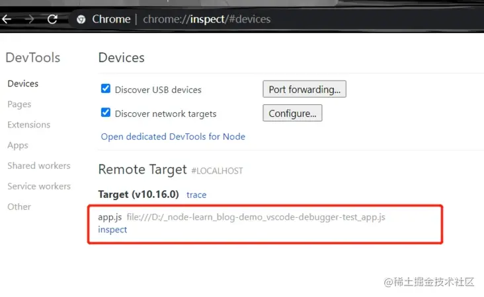Go back with the browser back arrow
Image resolution: width=484 pixels, height=297 pixels.
click(x=7, y=19)
